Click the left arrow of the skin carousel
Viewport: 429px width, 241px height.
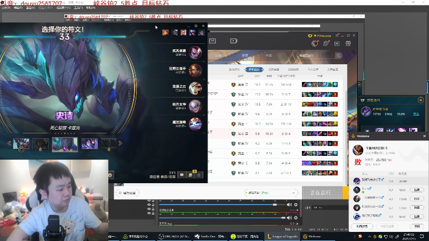(9, 143)
